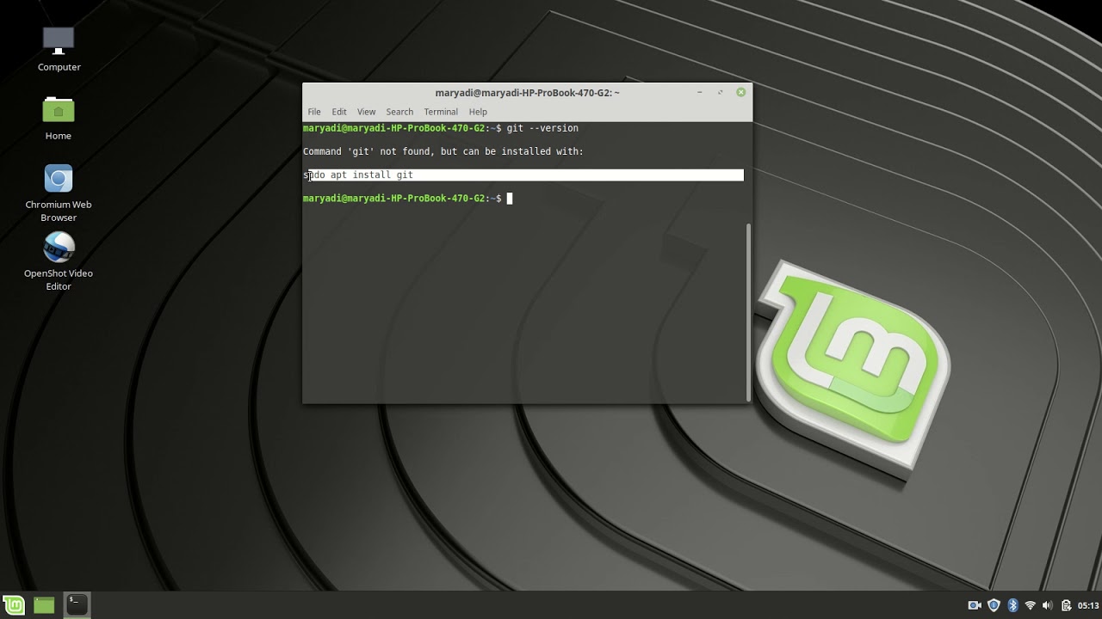Viewport: 1102px width, 619px height.
Task: Open the Update Manager shield tray icon
Action: pyautogui.click(x=994, y=605)
